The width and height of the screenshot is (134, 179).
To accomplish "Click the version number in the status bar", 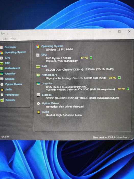I will point(5,137).
